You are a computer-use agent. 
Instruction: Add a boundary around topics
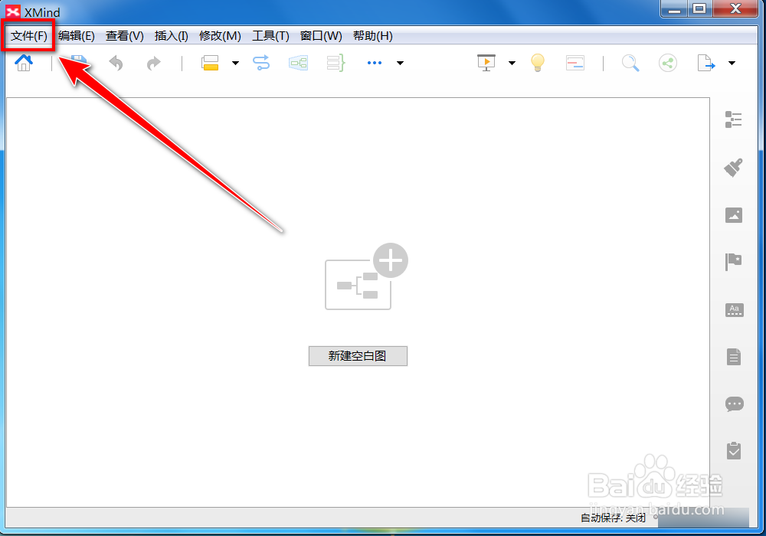[299, 63]
